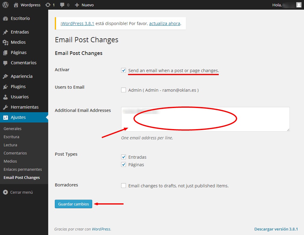
Task: Click Guardar cambios button
Action: 74,204
